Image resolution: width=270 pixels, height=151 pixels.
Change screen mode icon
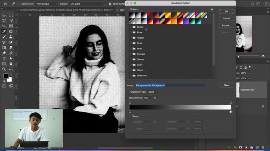[11, 86]
